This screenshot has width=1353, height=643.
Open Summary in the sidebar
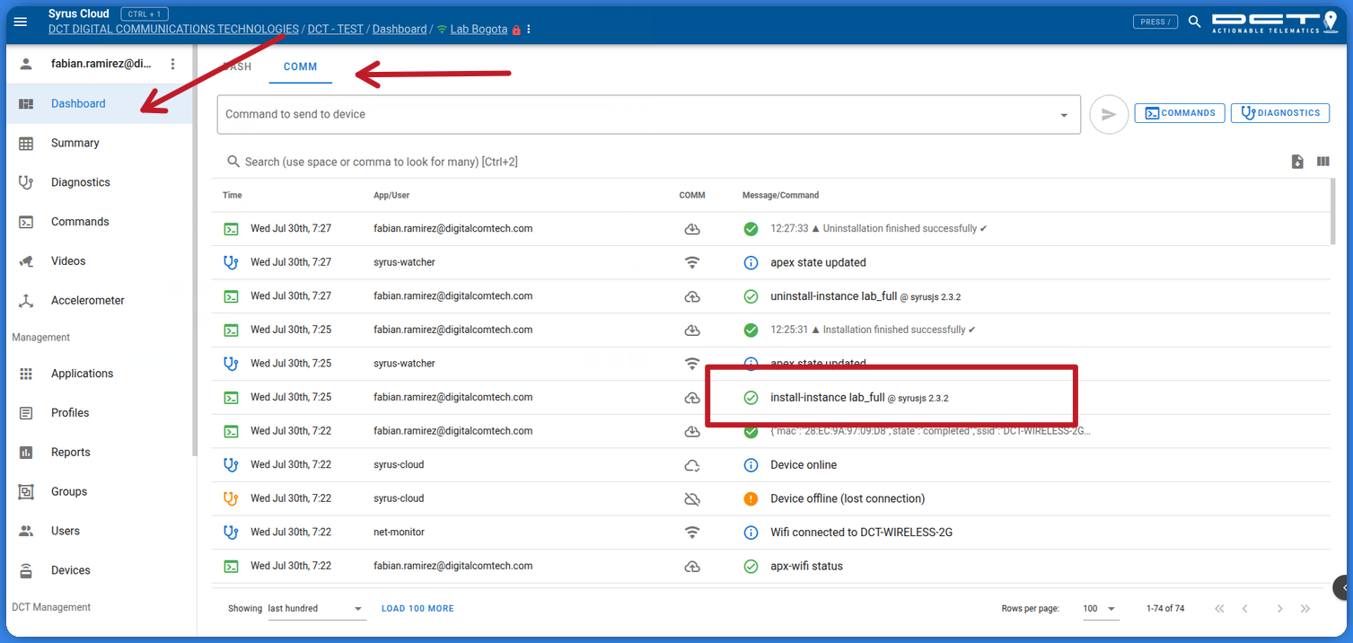pyautogui.click(x=100, y=143)
